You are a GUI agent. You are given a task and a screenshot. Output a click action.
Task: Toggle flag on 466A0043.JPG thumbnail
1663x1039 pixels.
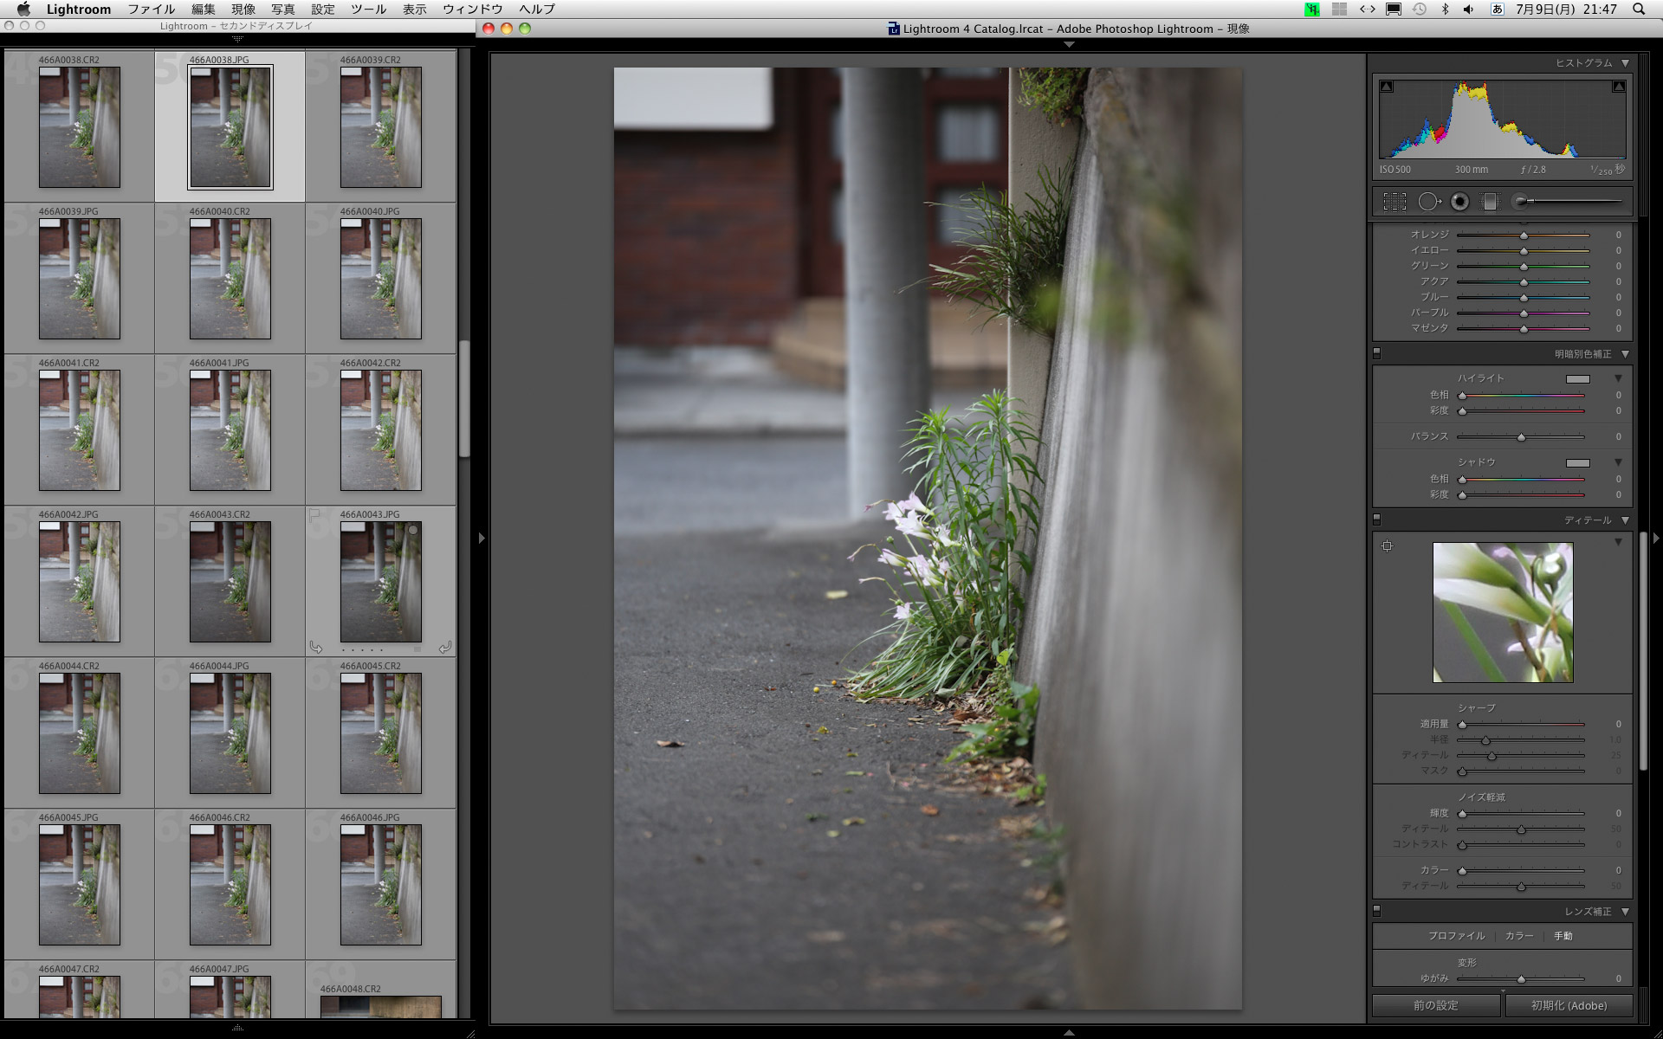pos(314,514)
